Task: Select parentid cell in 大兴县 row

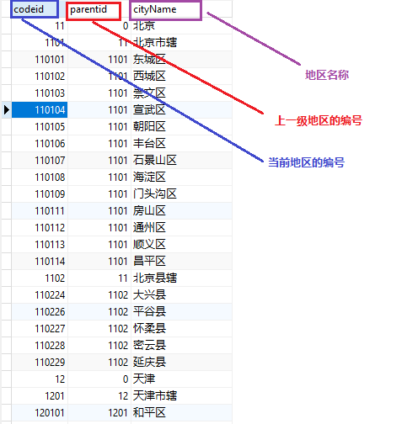Action: click(x=99, y=294)
